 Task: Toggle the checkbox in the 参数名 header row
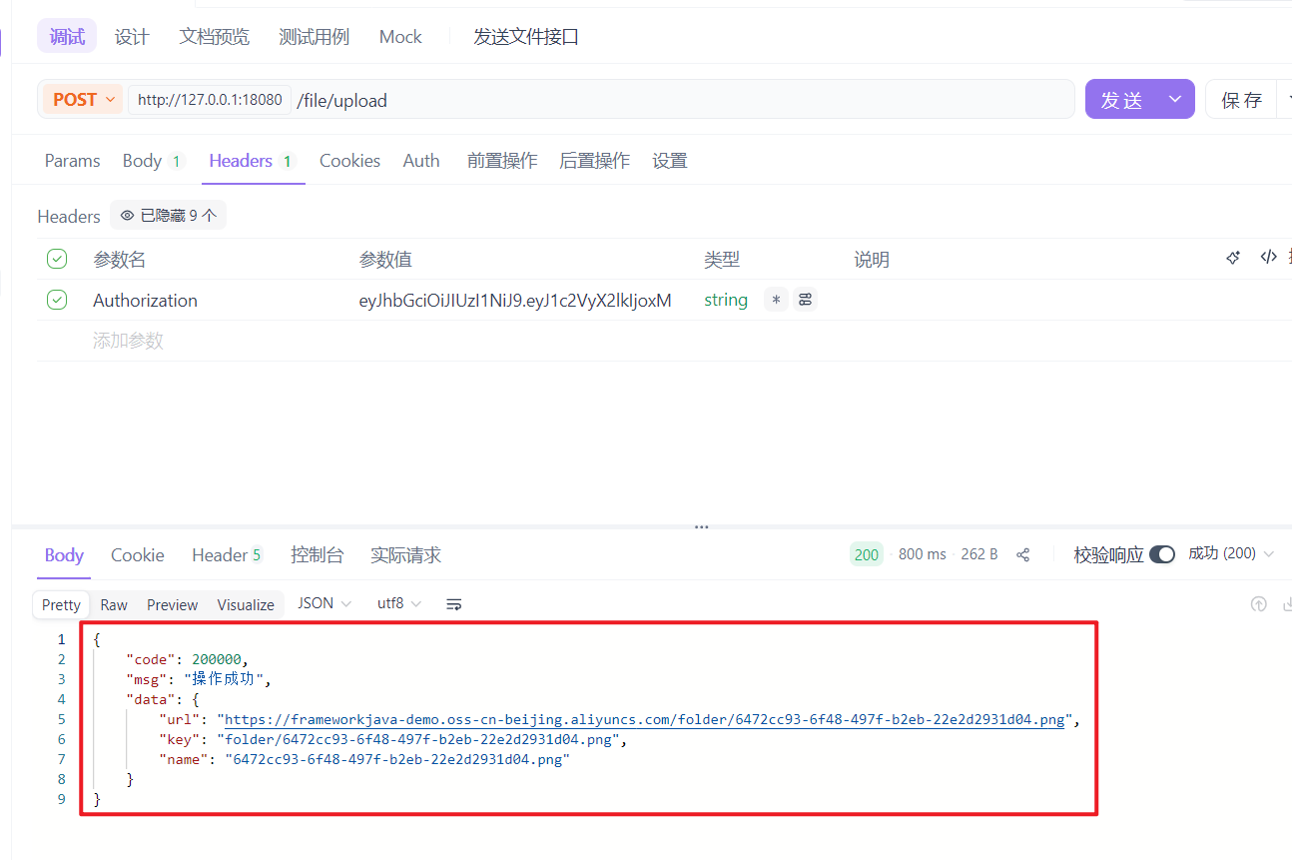pos(57,259)
